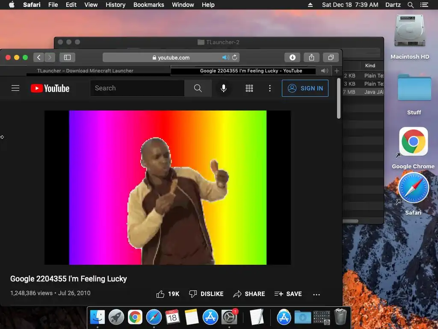The width and height of the screenshot is (438, 329).
Task: Click DISLIKE under the video
Action: (206, 294)
